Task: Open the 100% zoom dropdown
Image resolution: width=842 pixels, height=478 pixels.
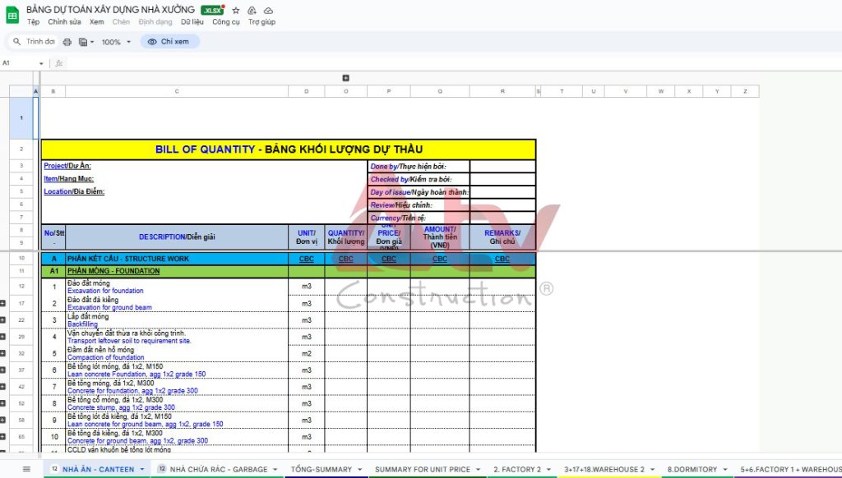Action: pyautogui.click(x=115, y=42)
